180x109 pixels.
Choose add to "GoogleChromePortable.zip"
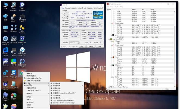click(67, 103)
